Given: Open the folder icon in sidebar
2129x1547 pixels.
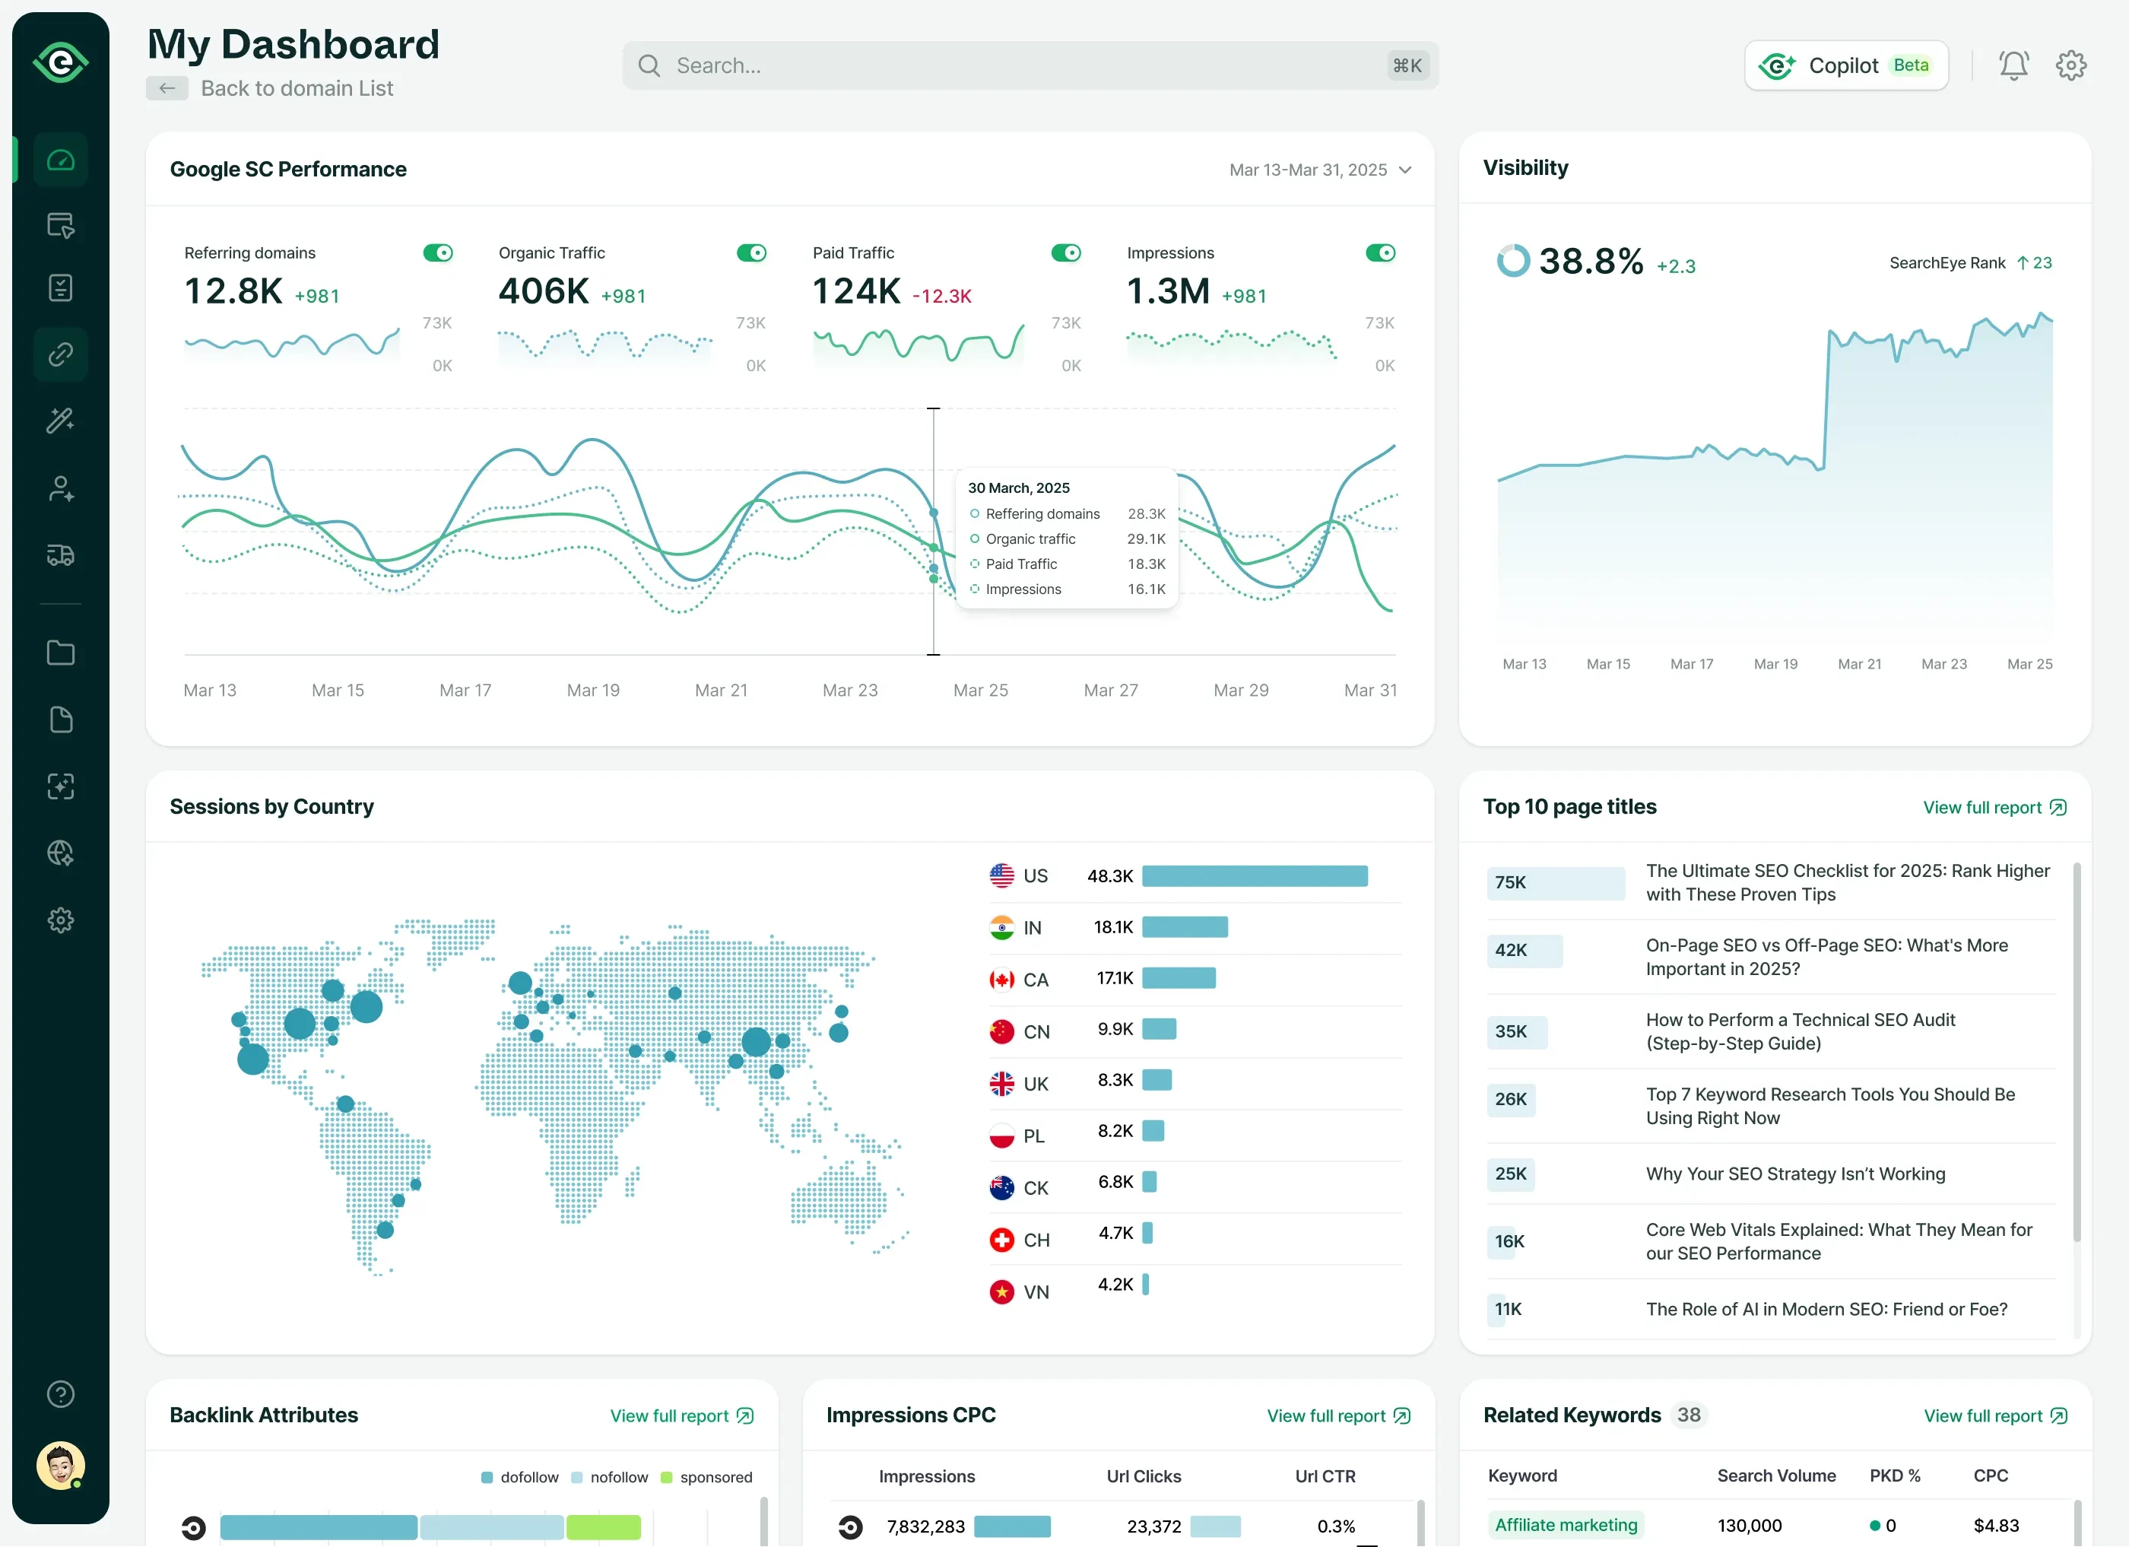Looking at the screenshot, I should 61,653.
